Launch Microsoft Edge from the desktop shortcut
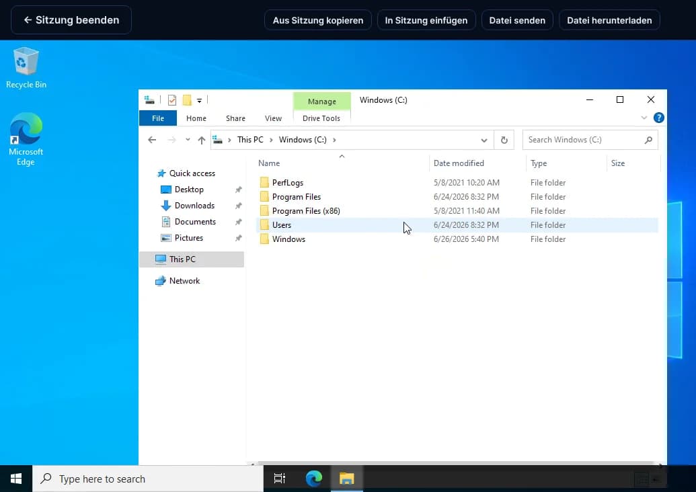696x492 pixels. [x=26, y=139]
